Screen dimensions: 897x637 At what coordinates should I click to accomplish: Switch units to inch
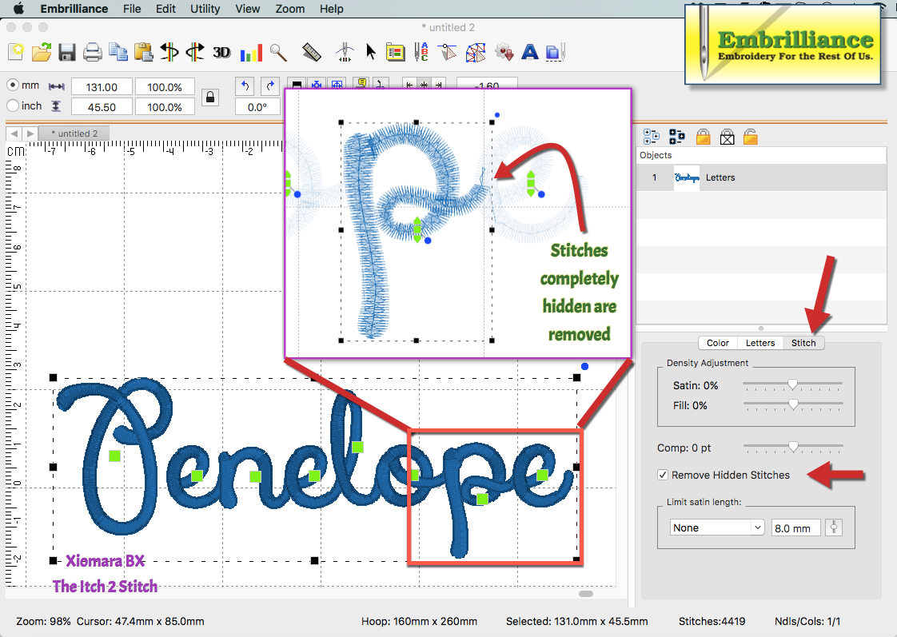(13, 106)
